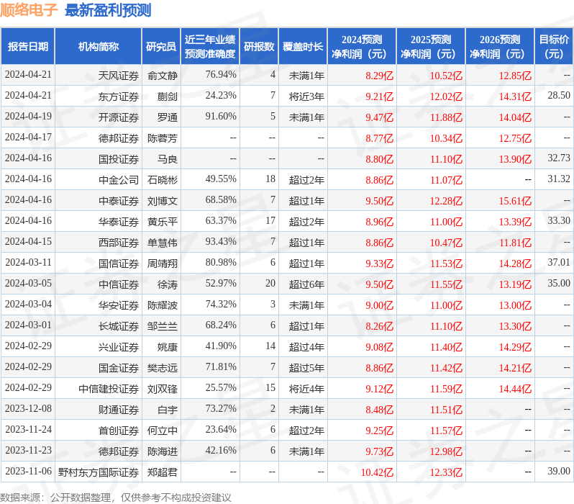
Task: Click the 覆盖时长 column header
Action: tap(303, 47)
